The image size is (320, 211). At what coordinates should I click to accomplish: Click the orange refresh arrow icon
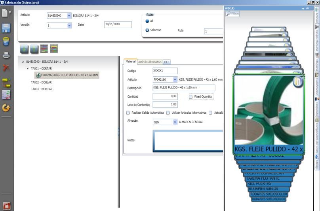[x=6, y=107]
